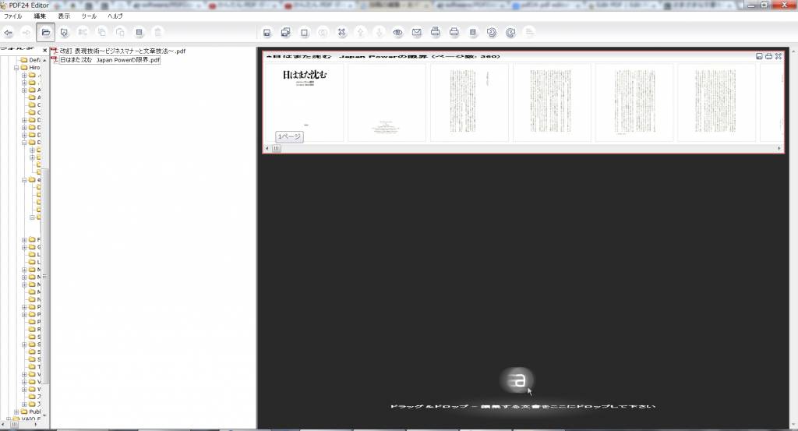Click right arrow of thumbnail scrollbar
Image resolution: width=798 pixels, height=431 pixels.
click(779, 148)
